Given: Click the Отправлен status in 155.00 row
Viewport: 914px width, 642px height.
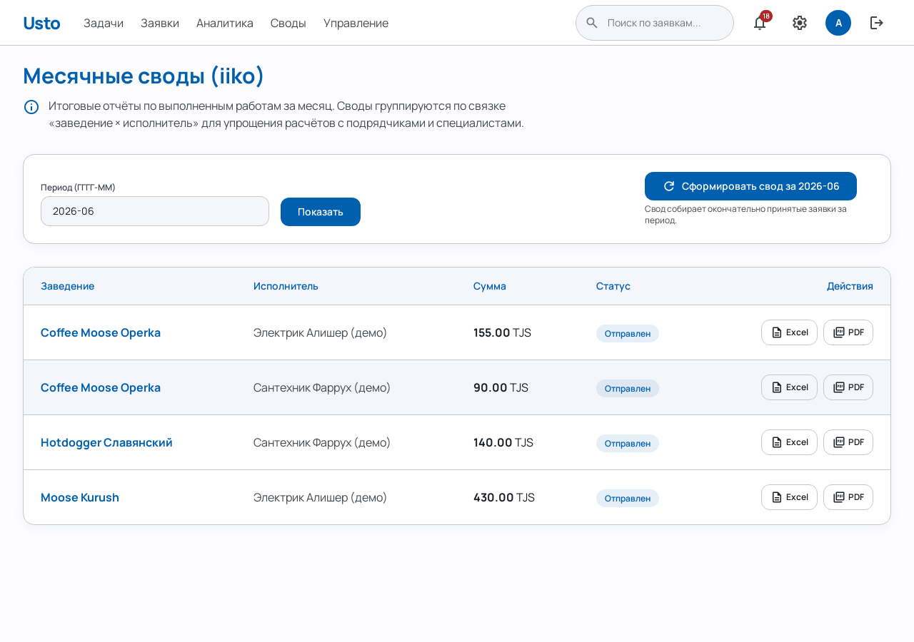Looking at the screenshot, I should [628, 333].
